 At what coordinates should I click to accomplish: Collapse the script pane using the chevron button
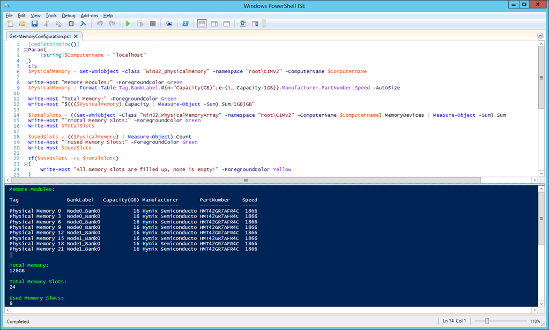540,35
